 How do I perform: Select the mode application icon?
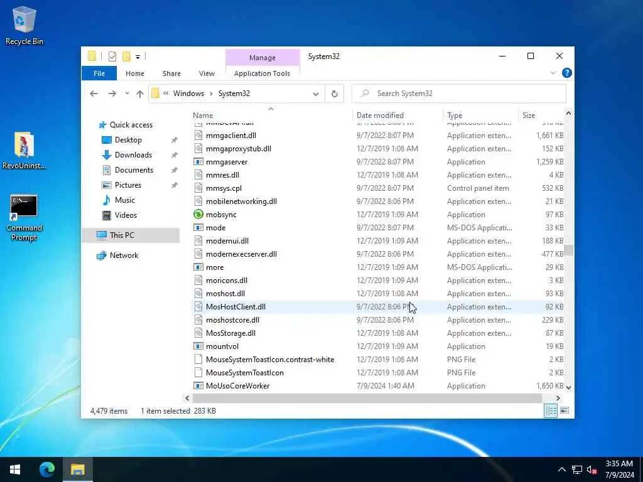198,227
